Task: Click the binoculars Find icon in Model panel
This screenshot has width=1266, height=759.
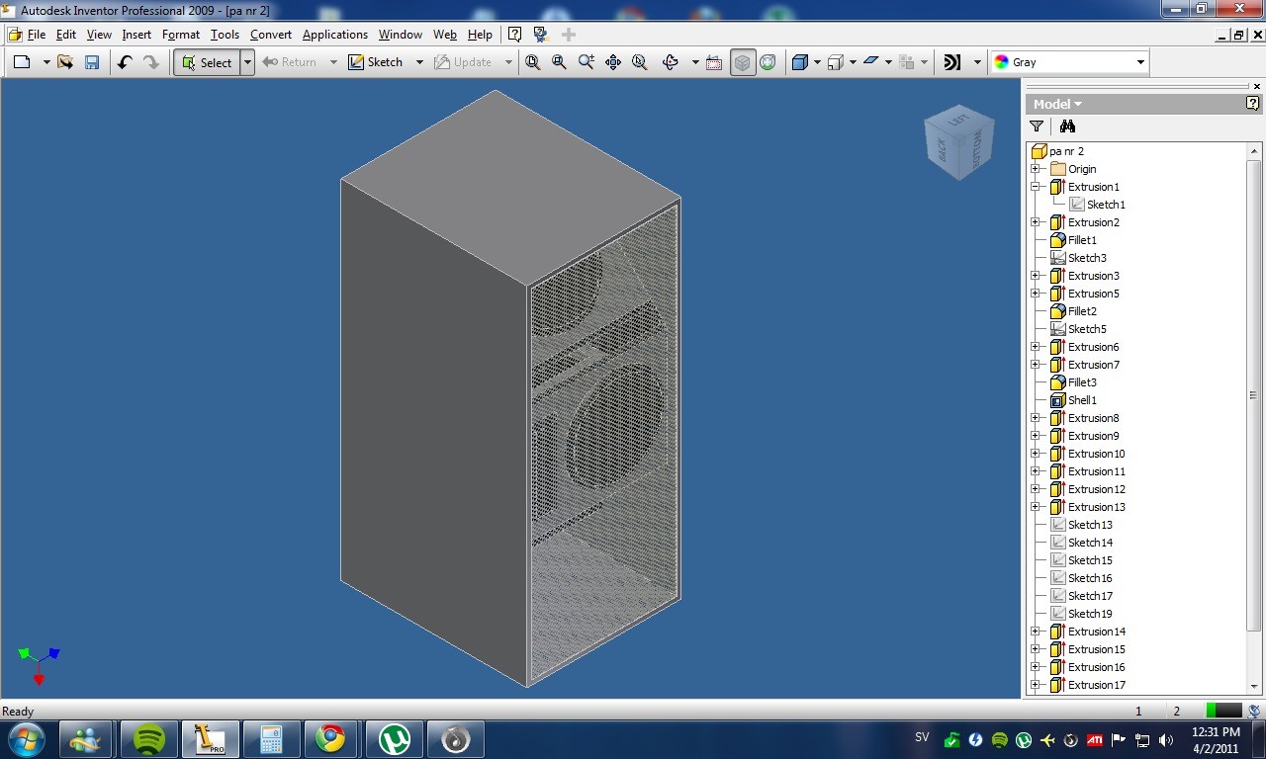Action: (1067, 126)
